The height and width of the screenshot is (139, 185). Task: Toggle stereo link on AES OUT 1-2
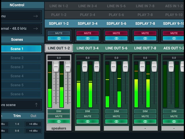point(173,121)
